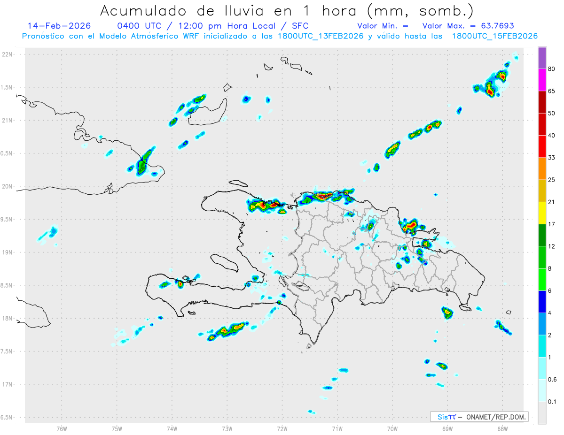Viewport: 564px width, 435px height.
Task: Click the "76W" longitude label
Action: pos(62,428)
